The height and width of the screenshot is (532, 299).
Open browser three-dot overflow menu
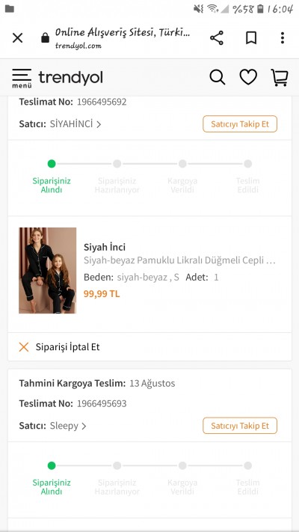pos(282,37)
